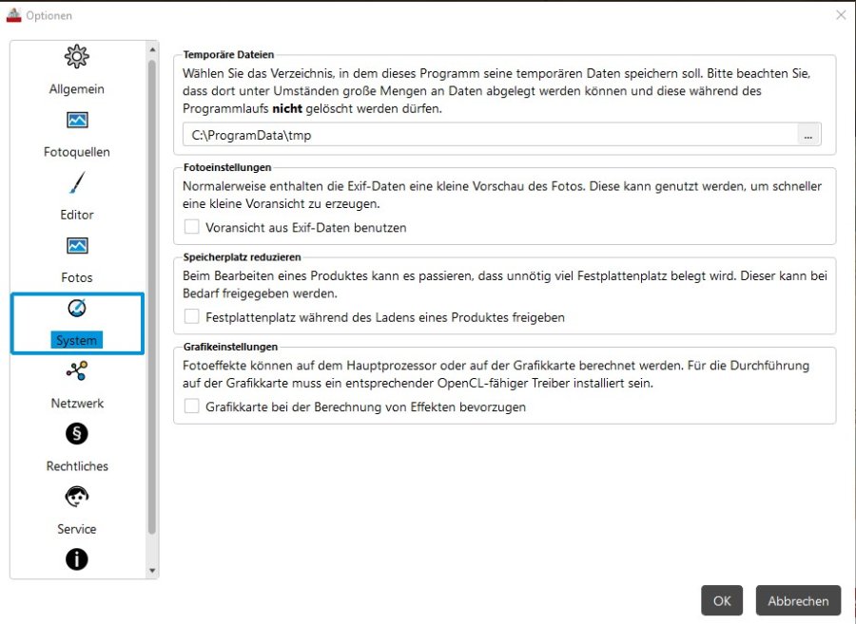Open the Allgemein gear icon section
This screenshot has width=856, height=624.
[x=76, y=56]
